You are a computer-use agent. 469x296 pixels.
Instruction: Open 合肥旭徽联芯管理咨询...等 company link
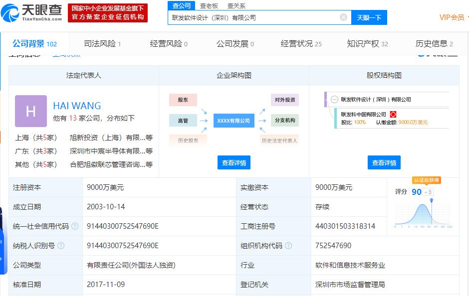point(111,164)
